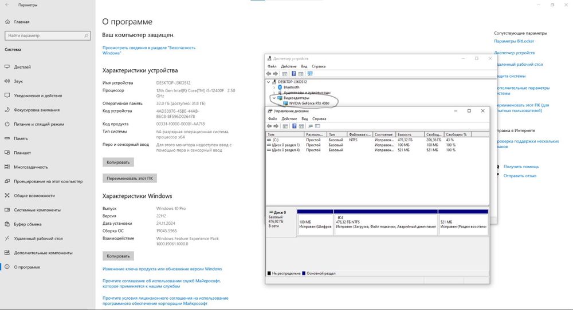Select the Буфер обмена clipboard icon
The width and height of the screenshot is (573, 310).
(7, 224)
